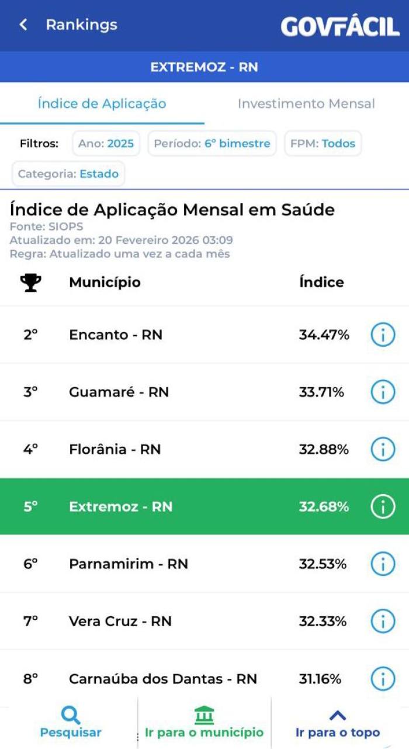View info for Parnamirim - RN

pyautogui.click(x=383, y=564)
